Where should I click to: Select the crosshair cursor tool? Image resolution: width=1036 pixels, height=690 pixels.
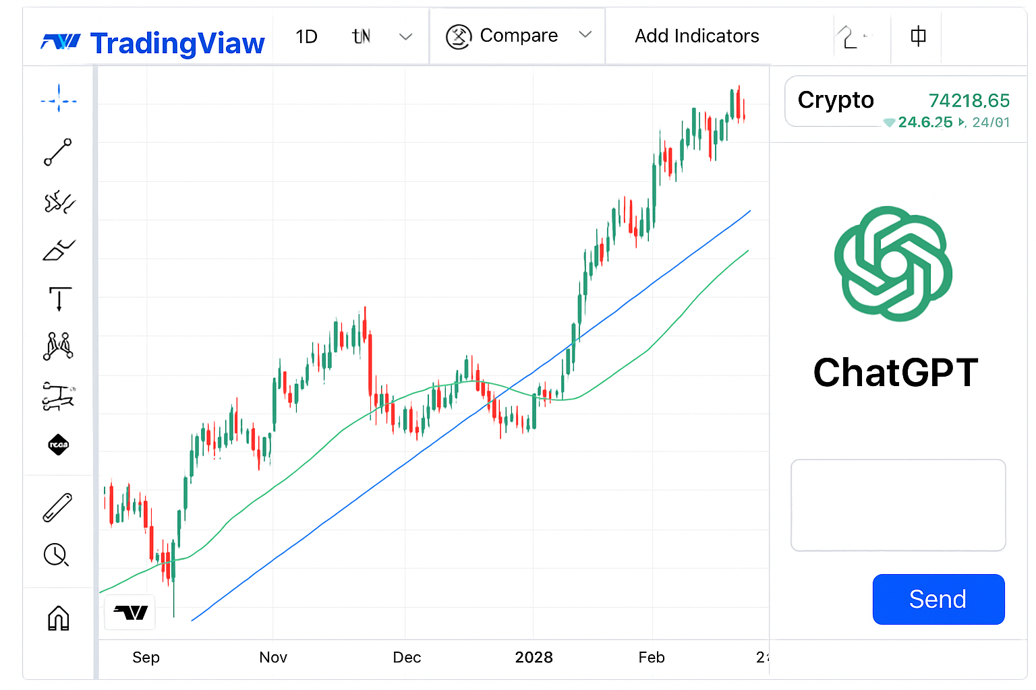(59, 99)
